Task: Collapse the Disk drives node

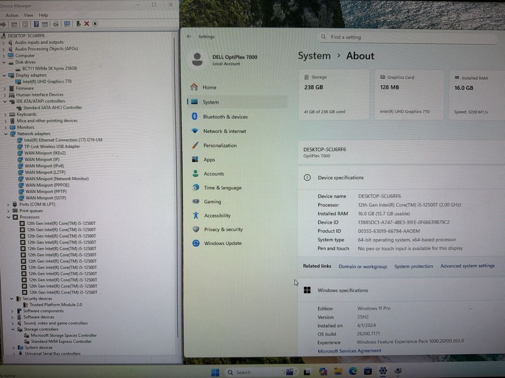Action: coord(4,62)
